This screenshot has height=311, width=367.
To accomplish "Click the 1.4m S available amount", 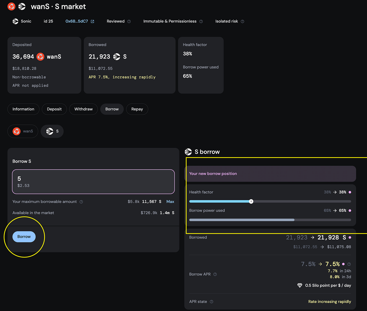I will pyautogui.click(x=167, y=213).
